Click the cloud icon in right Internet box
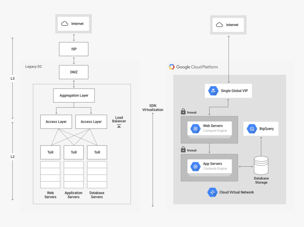Screen dimensions: 304x227 pos(220,25)
